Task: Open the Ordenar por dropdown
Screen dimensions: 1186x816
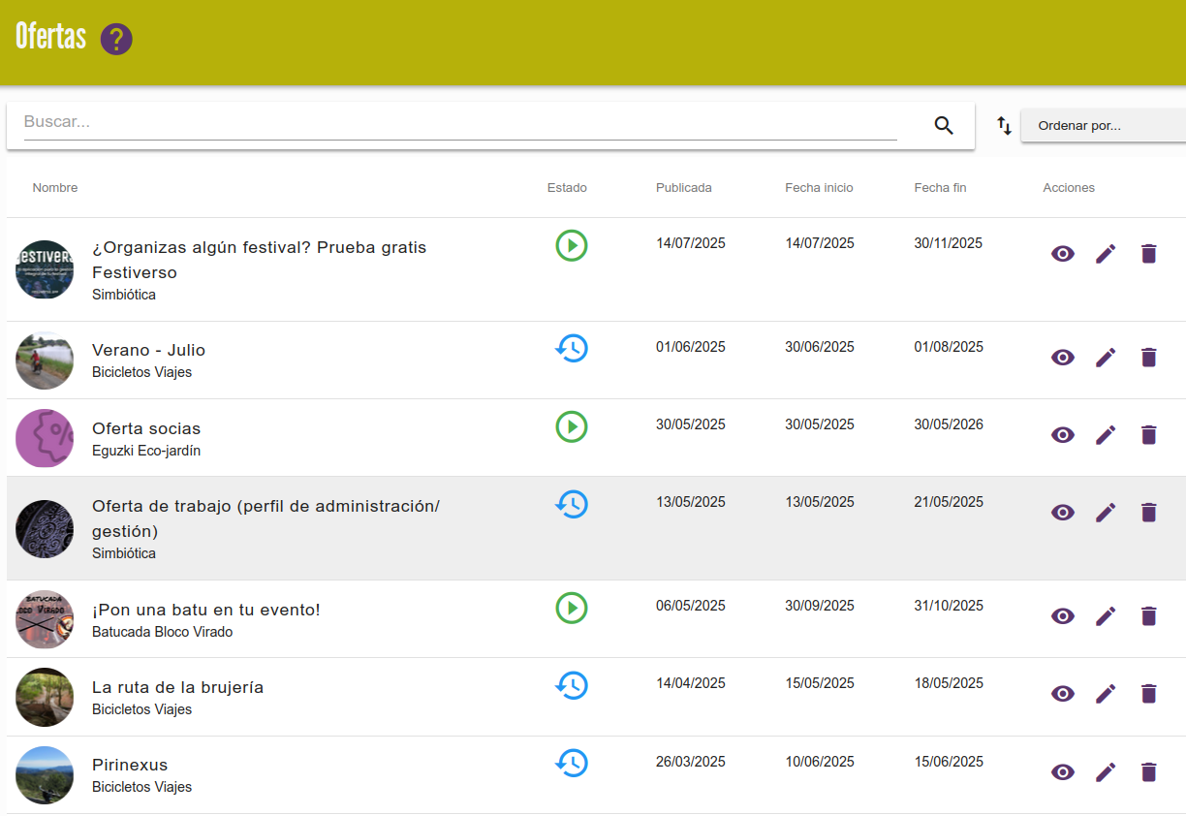Action: point(1103,126)
